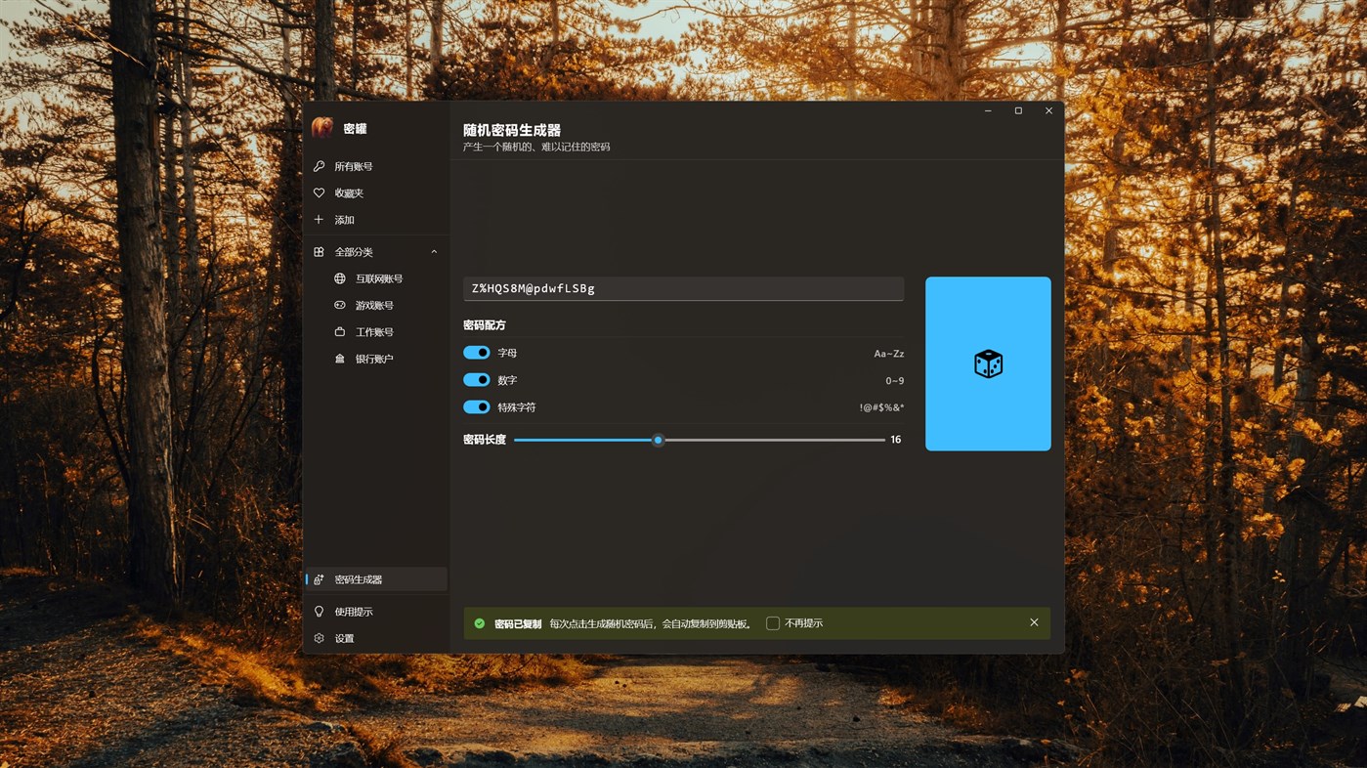Select 密码生成器 in the sidebar
The height and width of the screenshot is (768, 1367).
[x=362, y=578]
